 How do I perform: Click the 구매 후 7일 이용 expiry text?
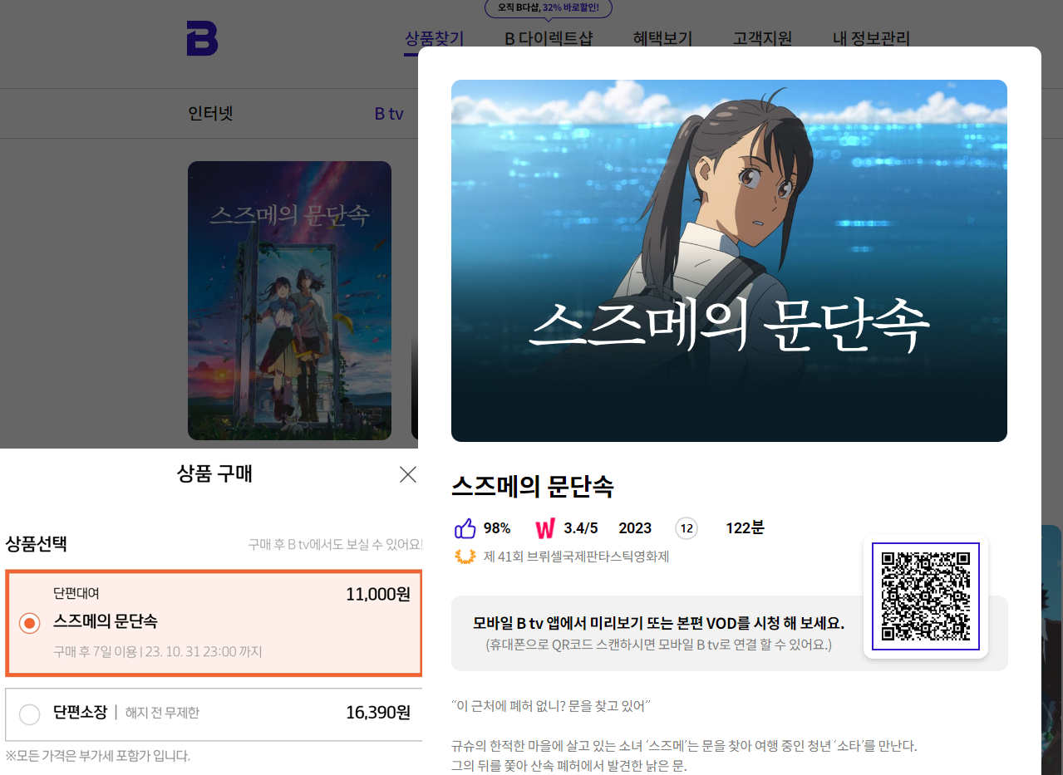click(157, 652)
